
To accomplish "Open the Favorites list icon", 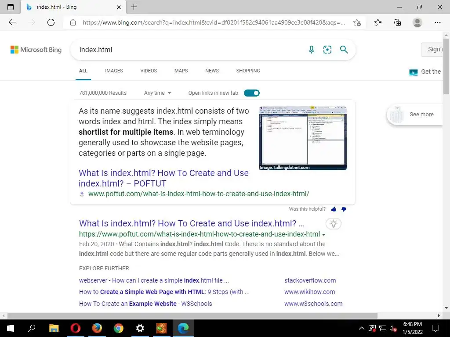I will [378, 22].
